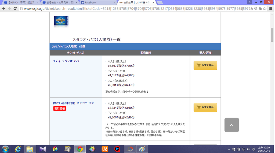
Task: Buy now for 障がい者向け割引スタジオ・パス
Action: (x=205, y=107)
